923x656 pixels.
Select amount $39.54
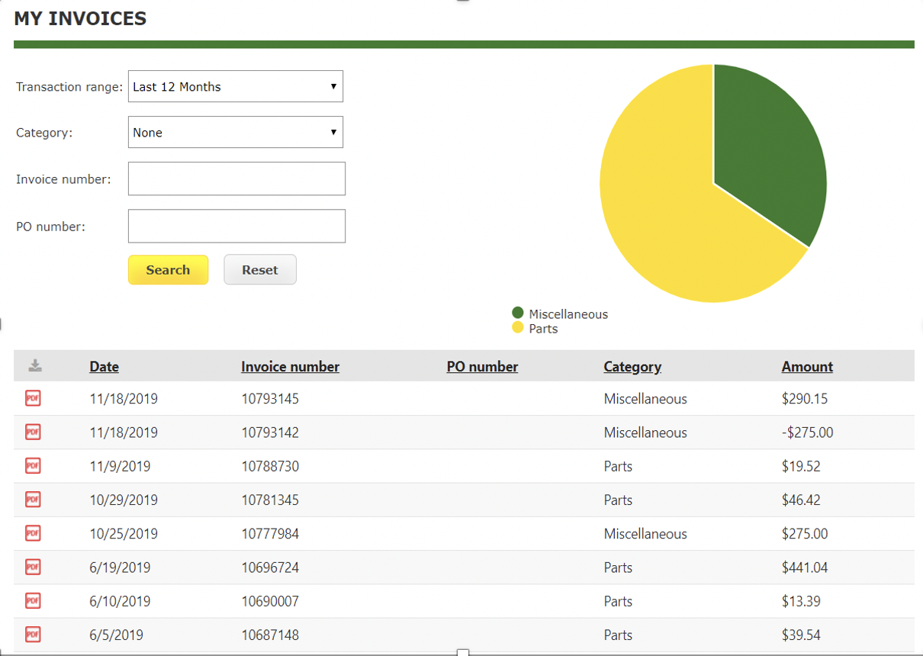[801, 635]
